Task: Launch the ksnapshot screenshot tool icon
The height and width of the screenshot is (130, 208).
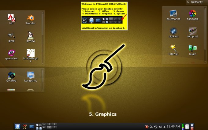Action: click(31, 75)
